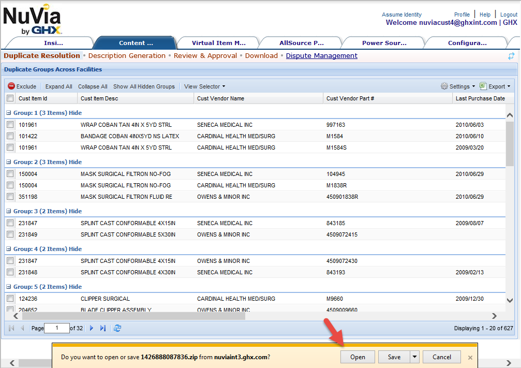
Task: Click Show All Hidden Groups
Action: 144,86
